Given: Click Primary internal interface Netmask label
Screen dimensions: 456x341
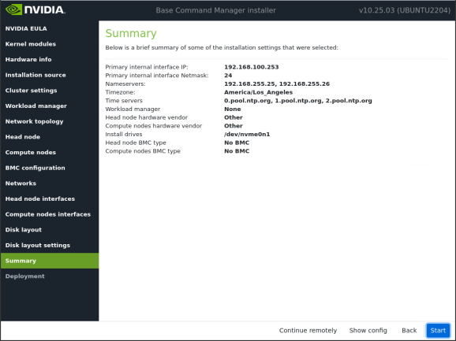Looking at the screenshot, I should pos(157,76).
